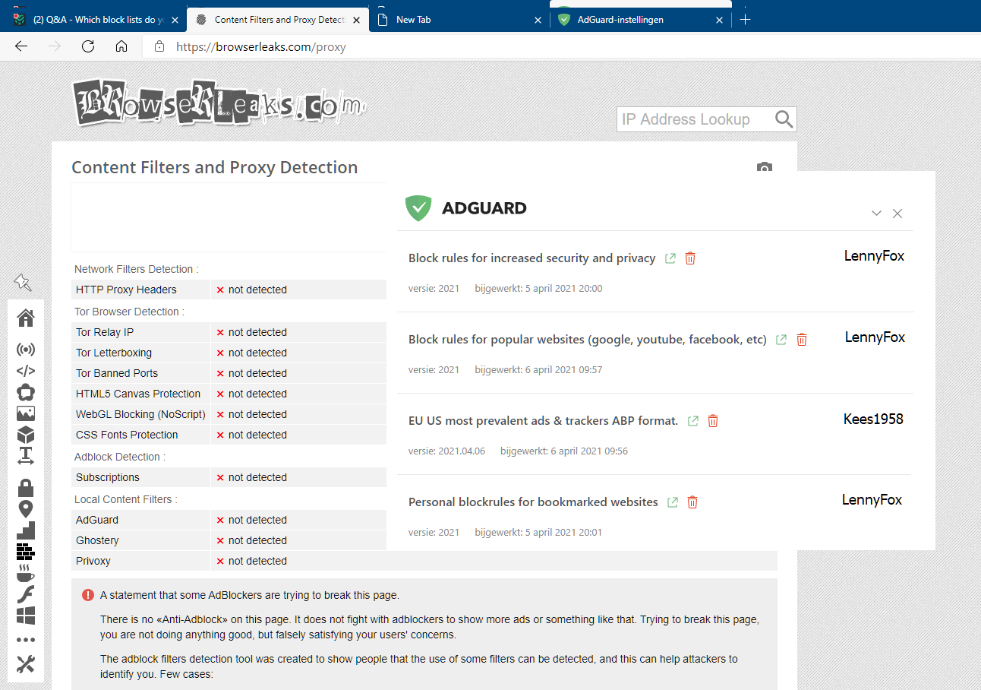Viewport: 981px width, 690px height.
Task: Collapse the AdGuard panel with the chevron
Action: click(x=876, y=214)
